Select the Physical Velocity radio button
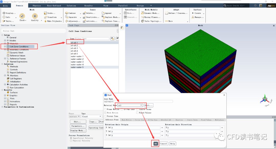The width and height of the screenshot is (276, 149). pos(71,141)
